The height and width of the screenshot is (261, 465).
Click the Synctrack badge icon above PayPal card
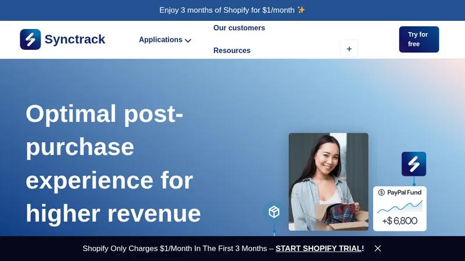414,164
